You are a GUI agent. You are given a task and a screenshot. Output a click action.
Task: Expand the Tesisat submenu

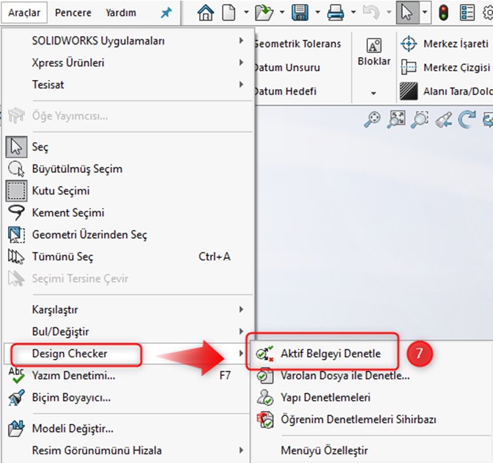[128, 84]
